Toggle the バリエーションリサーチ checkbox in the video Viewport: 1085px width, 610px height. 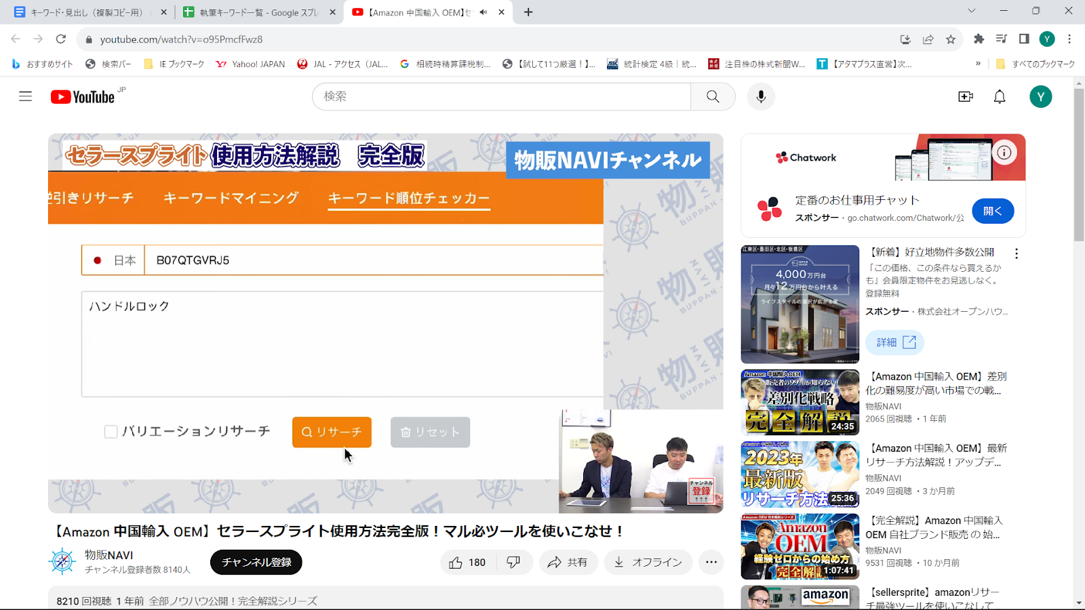111,432
